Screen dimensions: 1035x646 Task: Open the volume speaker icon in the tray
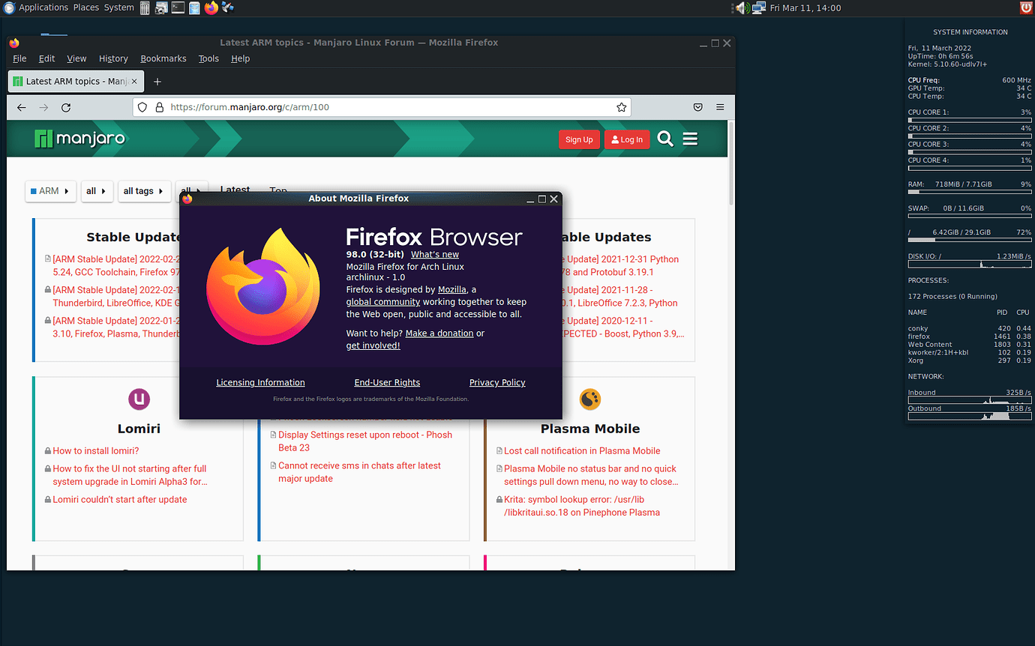click(742, 7)
